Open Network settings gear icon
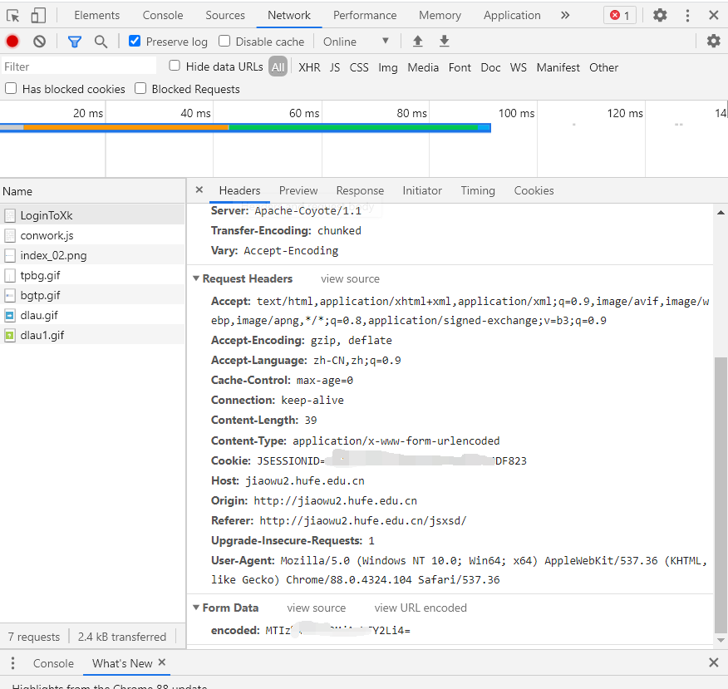Image resolution: width=728 pixels, height=689 pixels. coord(714,42)
